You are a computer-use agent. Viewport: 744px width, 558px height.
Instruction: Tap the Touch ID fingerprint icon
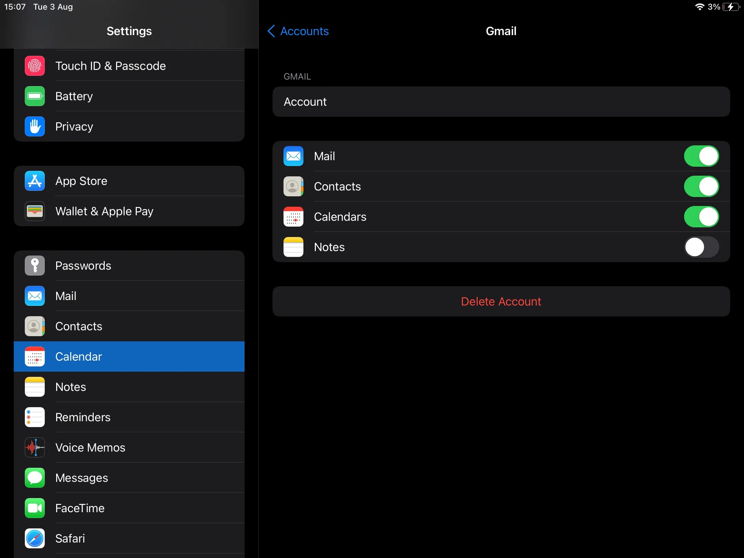[35, 66]
